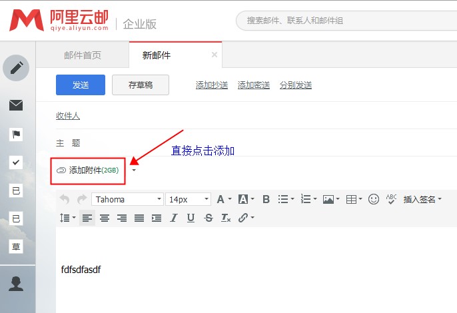Toggle bold formatting
Viewport: 457px width, 313px height.
(266, 199)
